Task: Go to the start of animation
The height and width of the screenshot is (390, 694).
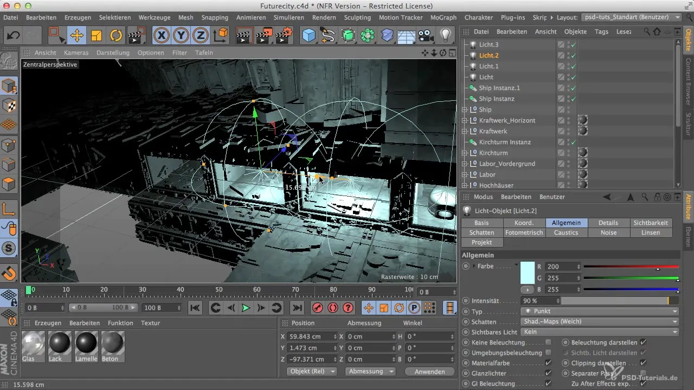Action: click(195, 308)
